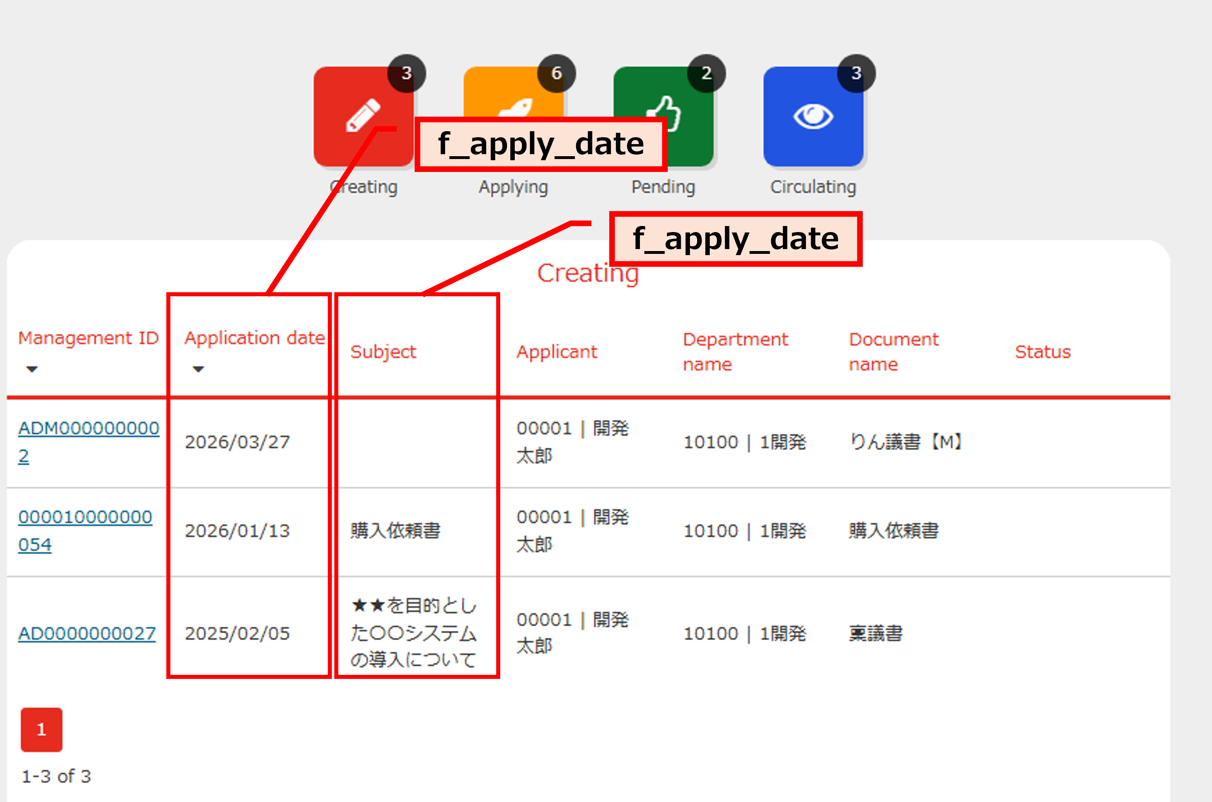This screenshot has height=802, width=1212.
Task: Select department 10100 | 1開発 in 2025/02/05 row
Action: pyautogui.click(x=744, y=633)
